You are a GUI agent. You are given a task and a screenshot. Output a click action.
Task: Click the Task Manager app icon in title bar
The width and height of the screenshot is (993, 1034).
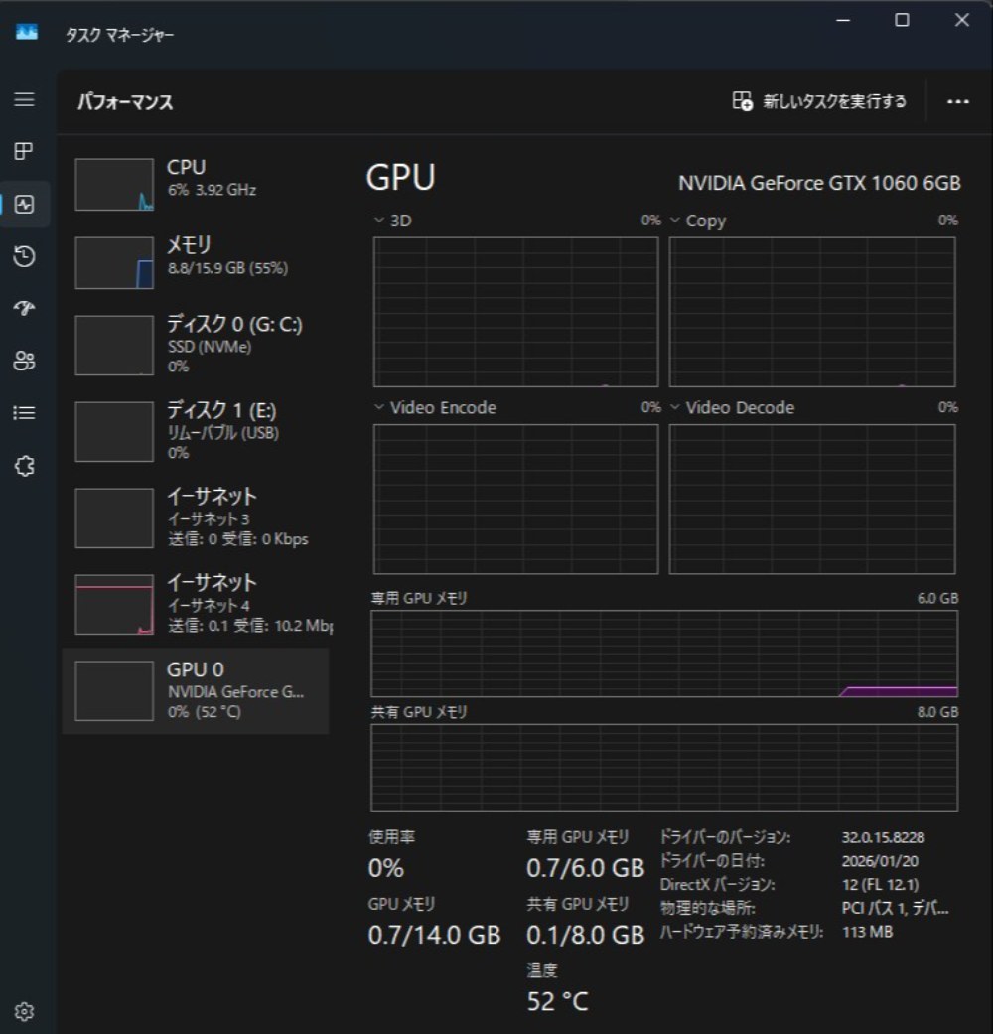click(27, 32)
